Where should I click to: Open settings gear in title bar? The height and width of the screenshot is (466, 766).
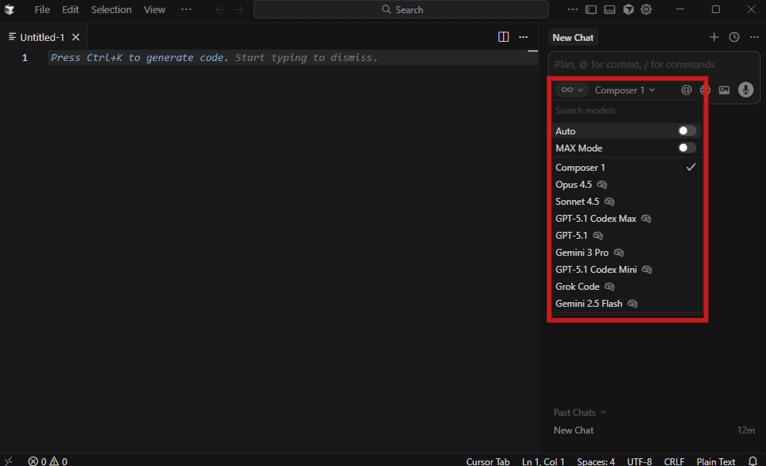pos(646,10)
